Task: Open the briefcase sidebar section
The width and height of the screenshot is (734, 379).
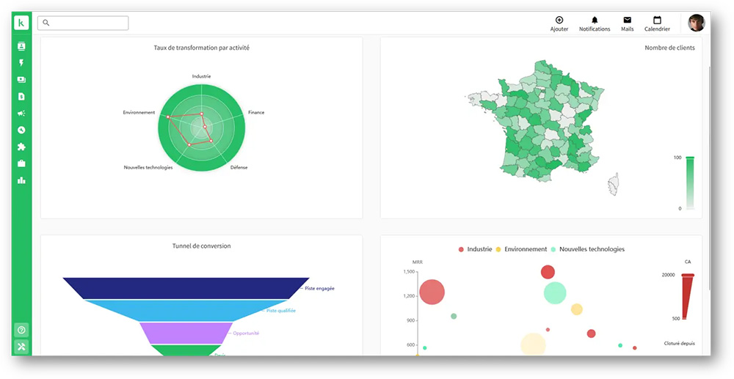Action: (x=21, y=163)
